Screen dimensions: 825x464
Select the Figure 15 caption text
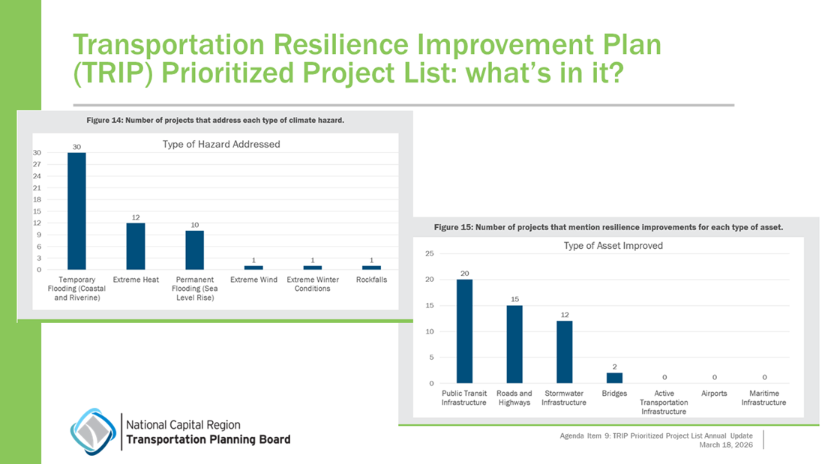[x=610, y=226]
